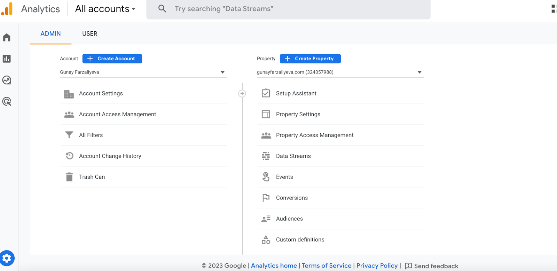The width and height of the screenshot is (557, 271).
Task: Click the Property Access Management people icon
Action: (266, 135)
